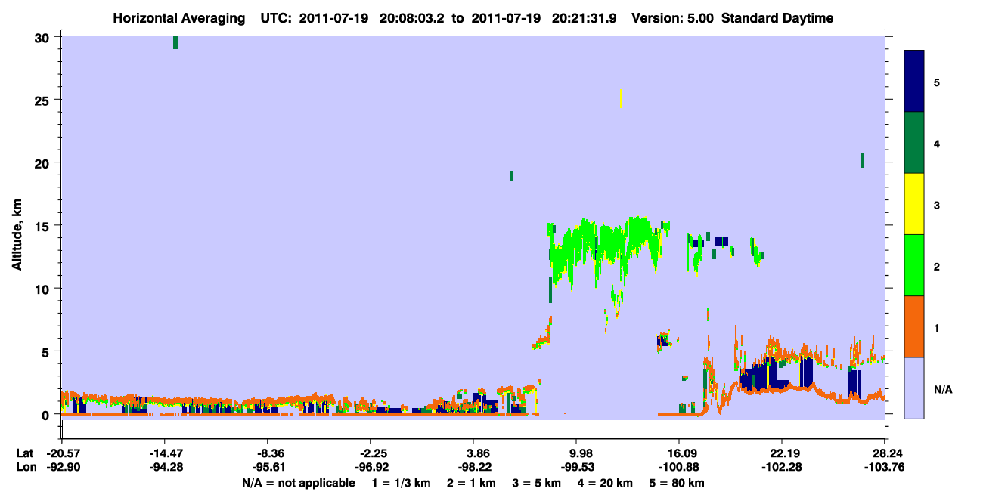
Task: Click the bright green color bar segment labeled 2
Action: (914, 265)
